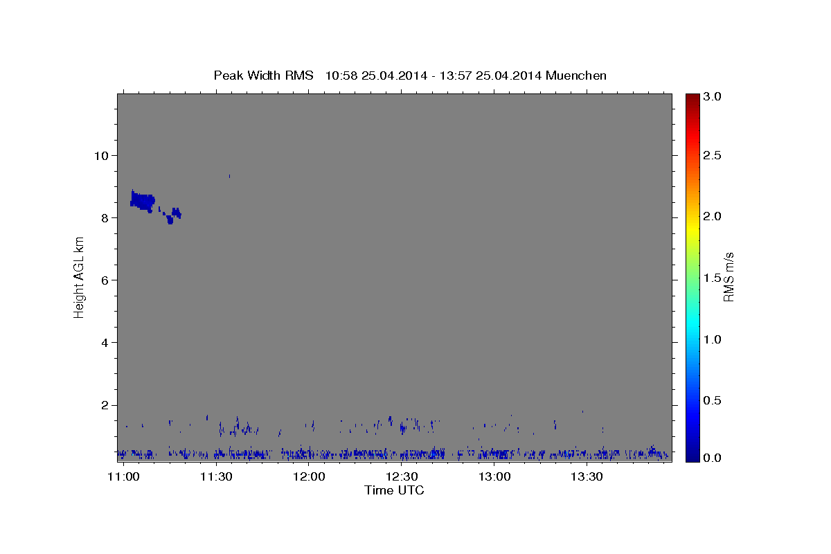The image size is (831, 554).
Task: Click the 'Height AGL km' axis label
Action: (79, 277)
